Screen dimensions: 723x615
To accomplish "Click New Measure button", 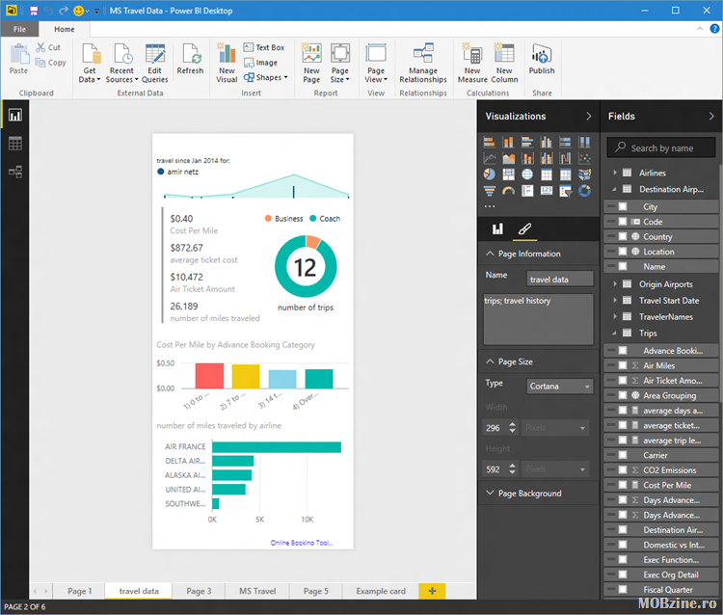I will (472, 64).
